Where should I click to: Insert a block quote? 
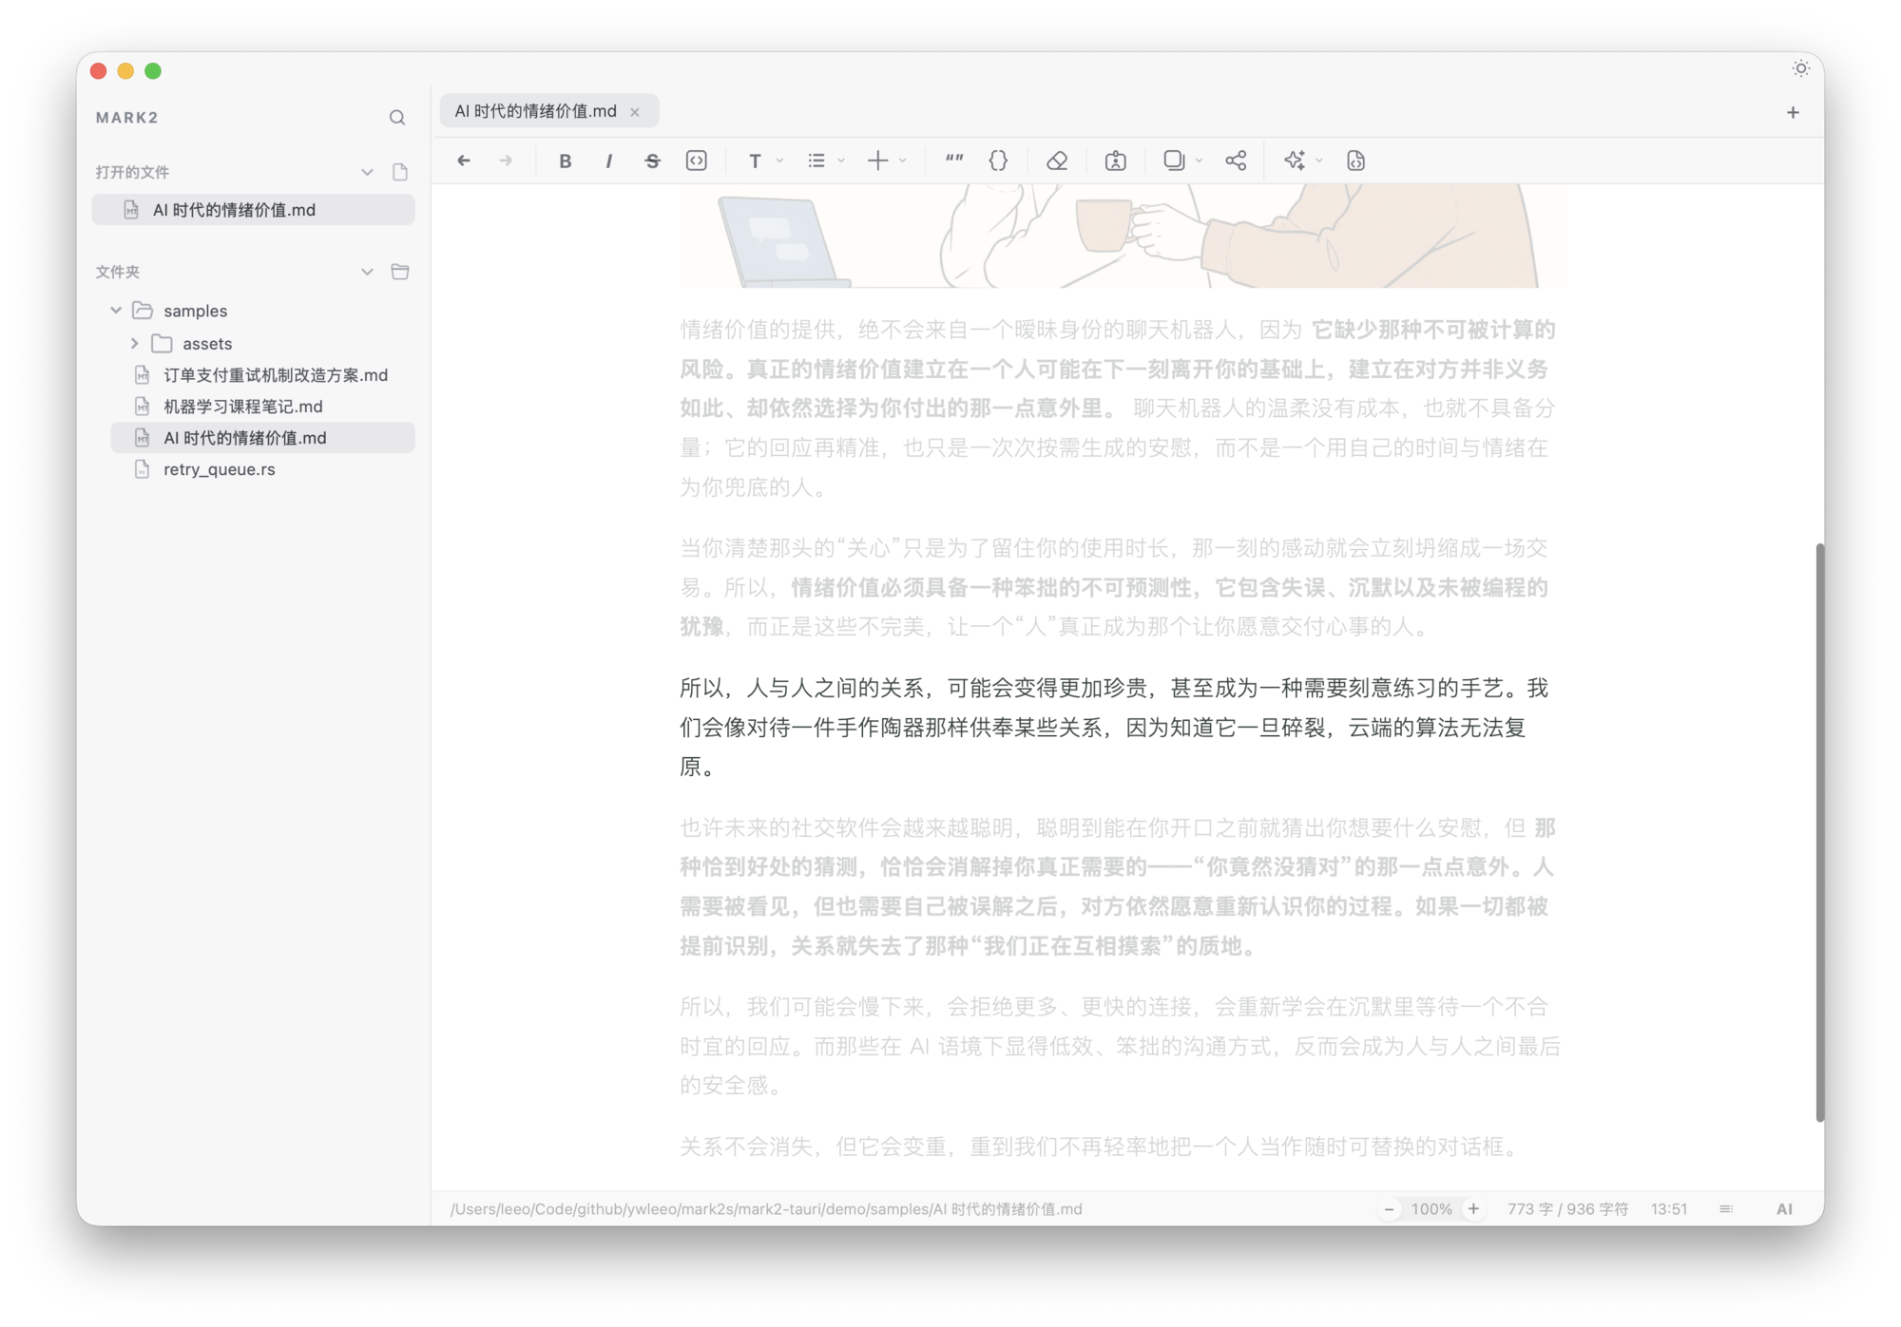point(954,161)
